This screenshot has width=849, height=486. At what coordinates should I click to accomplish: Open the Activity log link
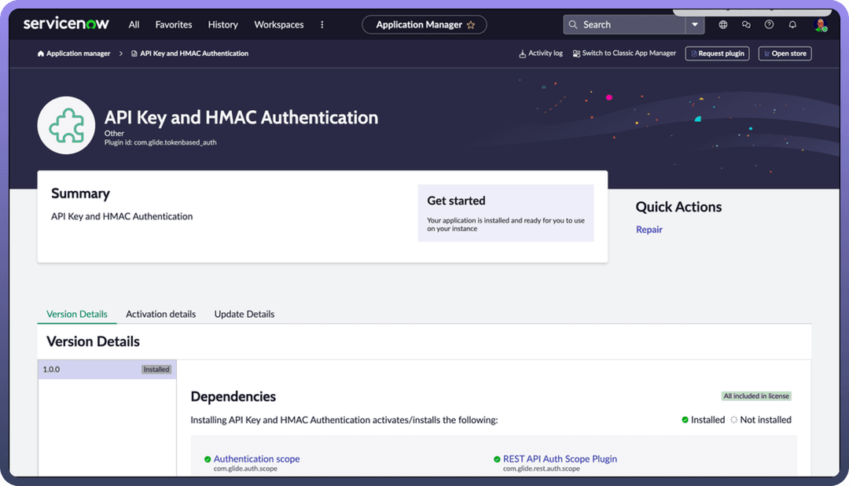[541, 53]
